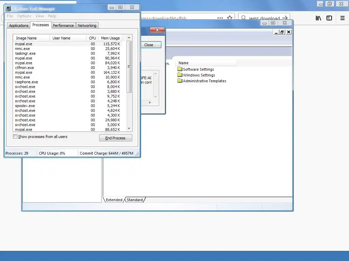349x261 pixels.
Task: Click the browser address bar URL
Action: click(x=164, y=18)
